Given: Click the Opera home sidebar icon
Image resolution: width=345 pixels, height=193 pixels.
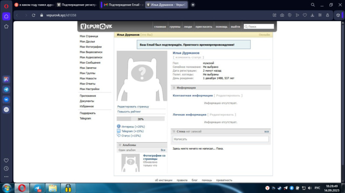Looking at the screenshot, I should tap(6, 17).
